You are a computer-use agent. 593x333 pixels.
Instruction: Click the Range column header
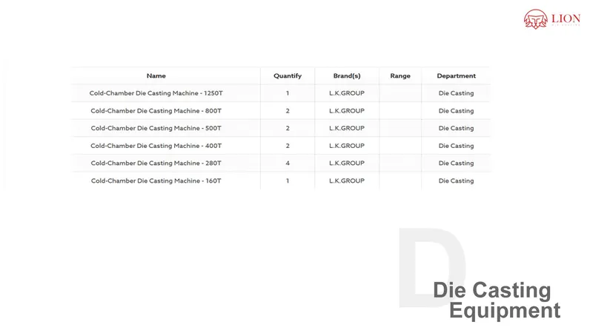(400, 75)
